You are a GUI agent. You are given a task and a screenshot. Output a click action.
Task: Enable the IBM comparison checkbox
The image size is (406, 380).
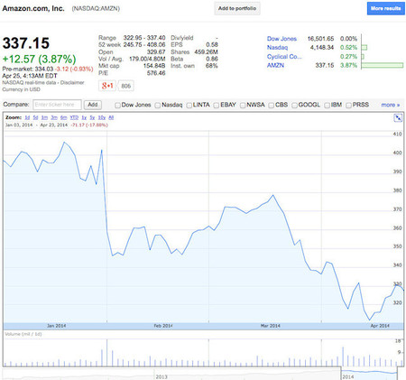327,105
